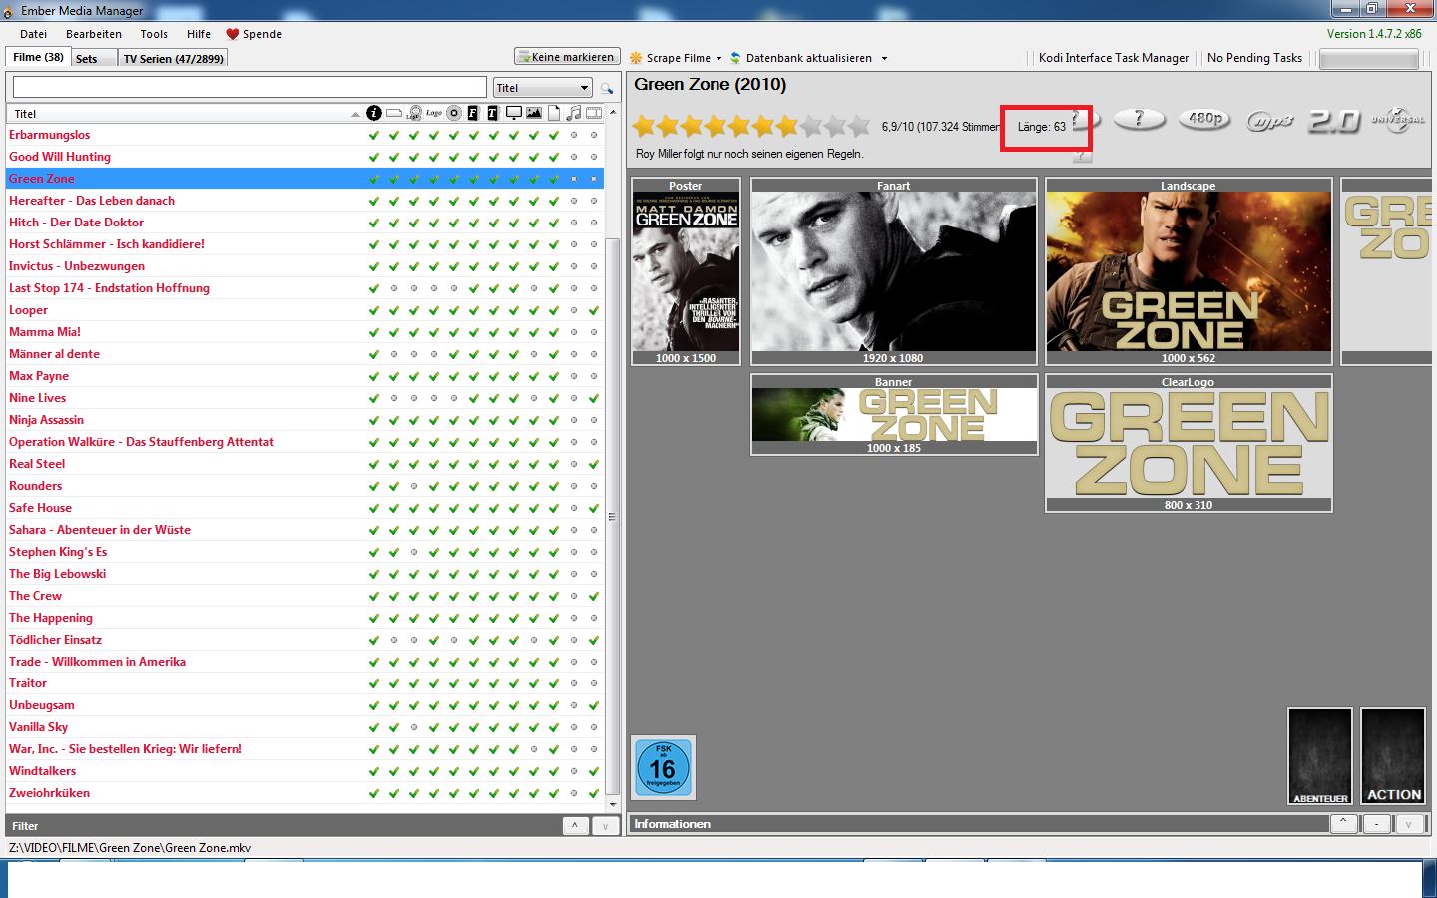Screen dimensions: 1437x898
Task: Open the Titel search field dropdown
Action: pos(543,88)
